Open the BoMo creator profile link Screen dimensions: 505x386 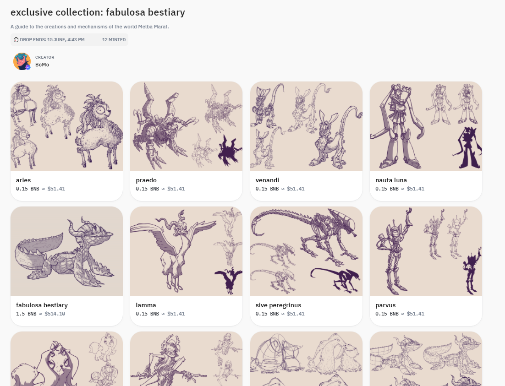click(x=42, y=65)
